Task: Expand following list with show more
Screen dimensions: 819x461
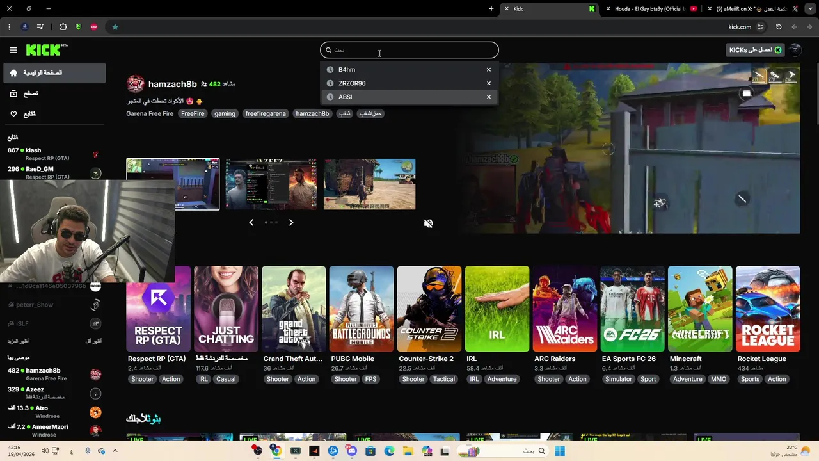Action: [x=19, y=341]
